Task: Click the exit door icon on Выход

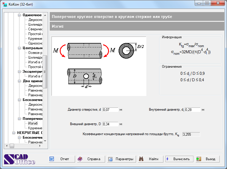Action: [199, 159]
